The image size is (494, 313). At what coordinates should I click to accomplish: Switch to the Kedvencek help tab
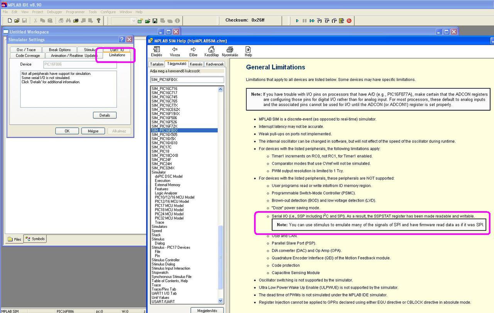(x=215, y=64)
